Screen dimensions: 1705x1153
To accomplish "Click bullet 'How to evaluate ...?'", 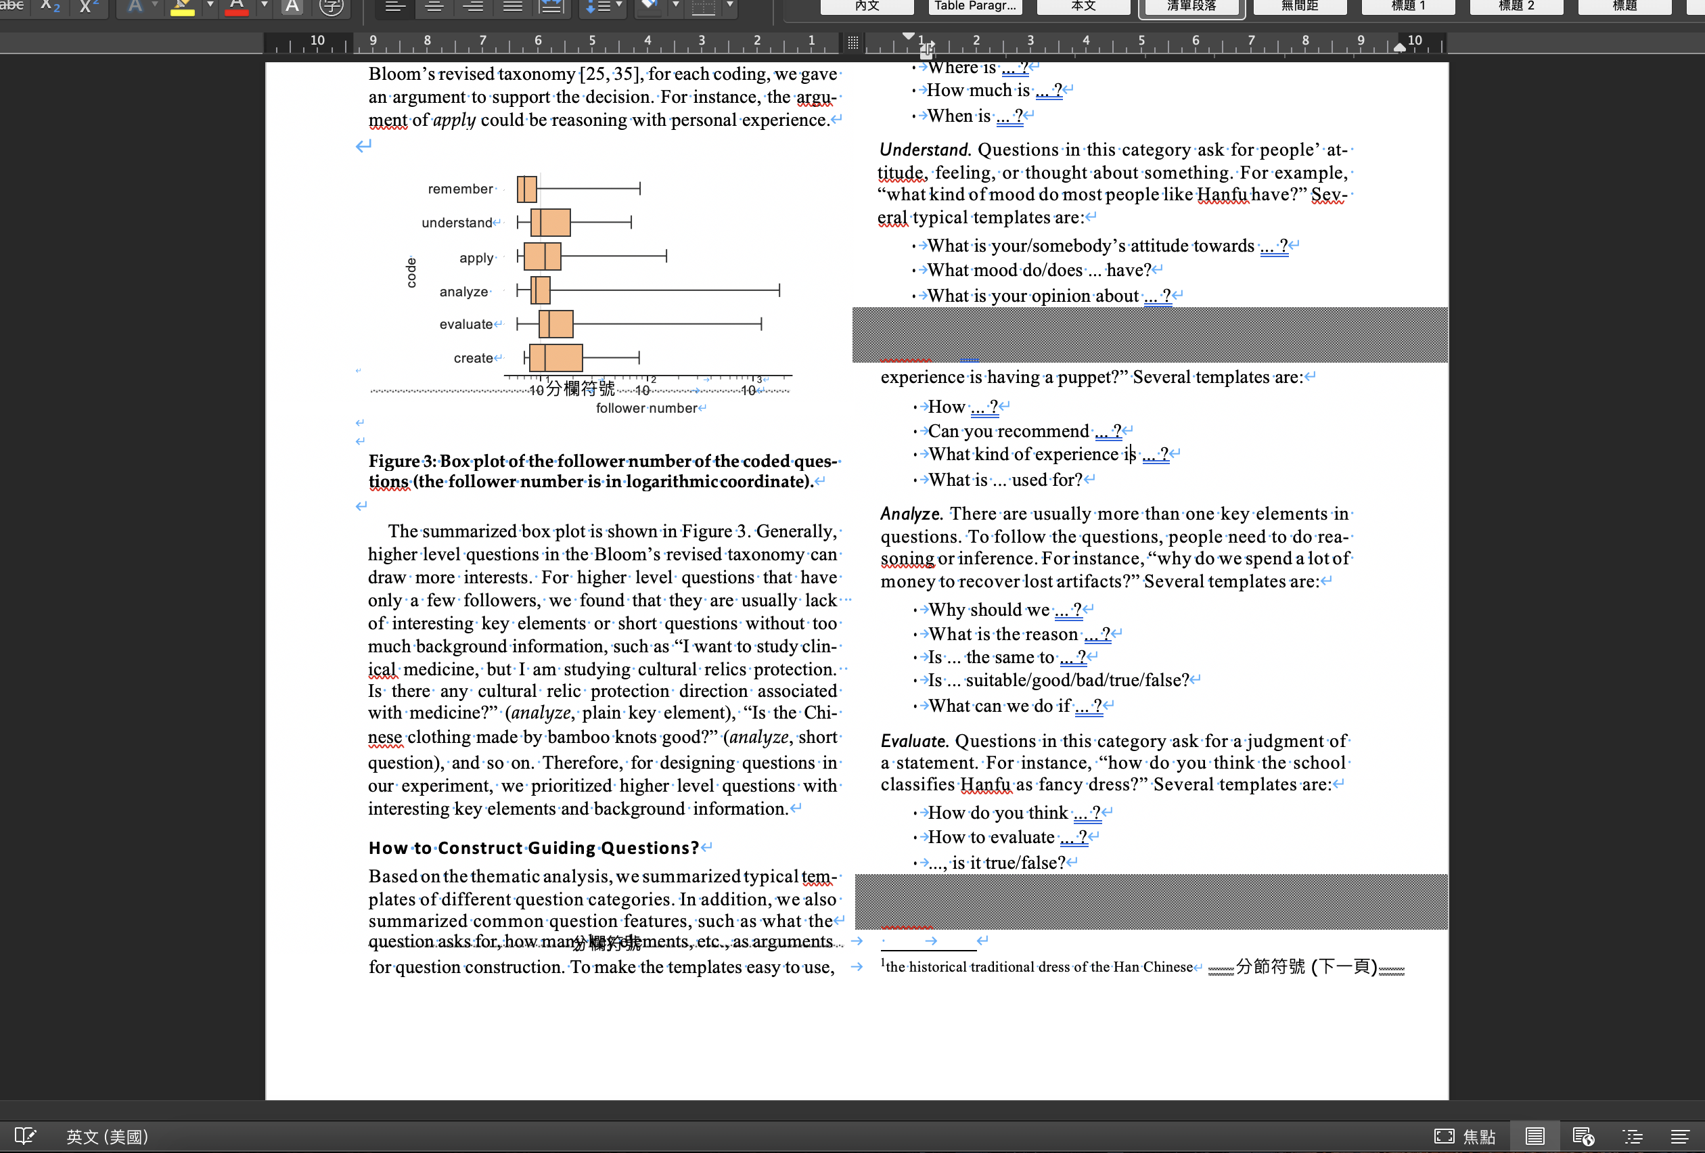I will click(1008, 837).
